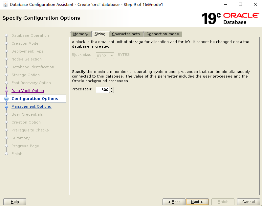Viewport: 262px width, 206px height.
Task: Click the Oracle 19c Database logo
Action: tap(230, 18)
